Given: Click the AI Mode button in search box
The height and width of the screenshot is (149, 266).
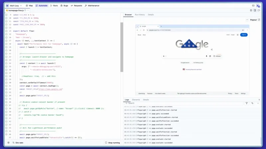Looking at the screenshot, I should (217, 56).
